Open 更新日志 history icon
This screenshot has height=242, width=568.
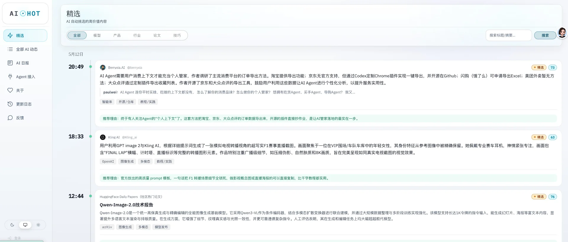[10, 104]
